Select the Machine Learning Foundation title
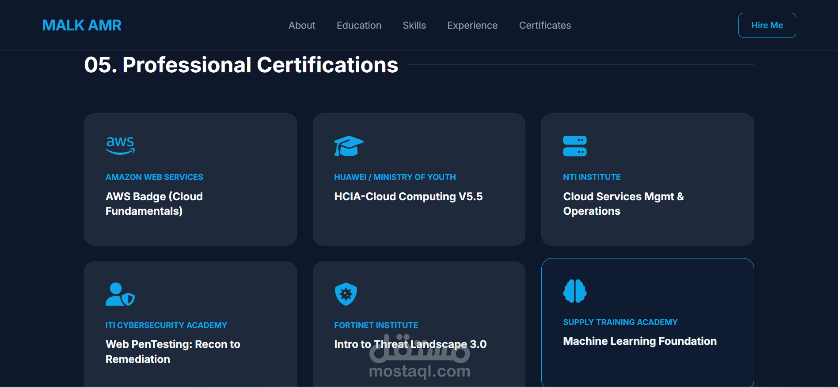Image resolution: width=840 pixels, height=388 pixels. point(640,341)
